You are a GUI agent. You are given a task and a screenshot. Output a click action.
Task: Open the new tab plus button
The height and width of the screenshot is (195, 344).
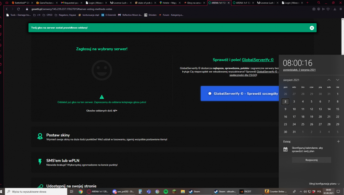click(x=307, y=3)
